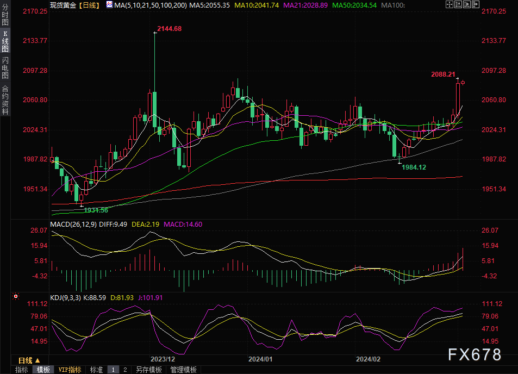Select the K线图 side tab
Image resolution: width=518 pixels, height=374 pixels.
click(x=5, y=42)
